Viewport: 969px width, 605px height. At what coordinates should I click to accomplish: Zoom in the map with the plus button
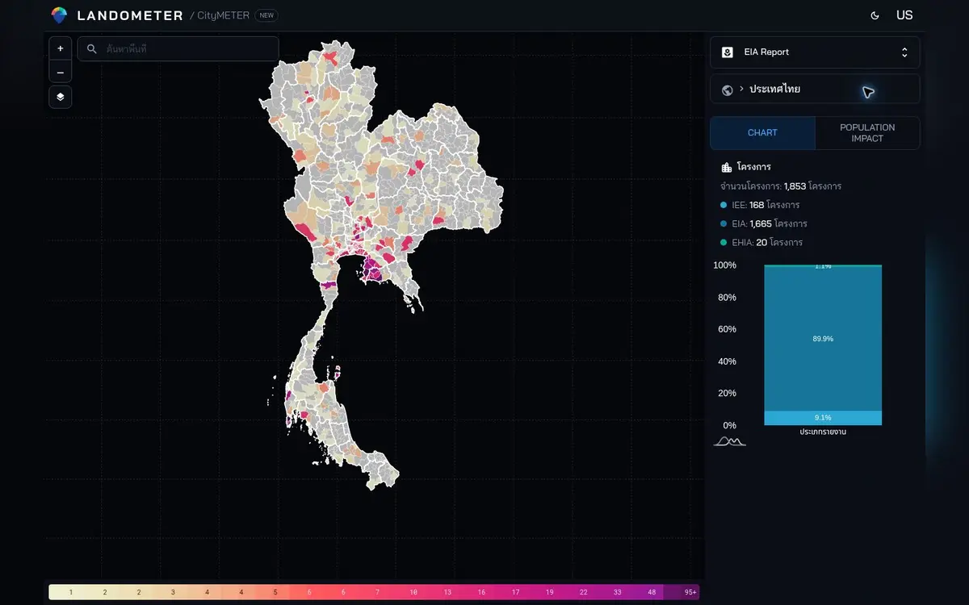60,48
